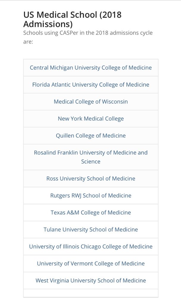Image resolution: width=181 pixels, height=305 pixels.
Task: Visit Rosalind Franklin University of Medicine and Science
Action: pyautogui.click(x=91, y=157)
